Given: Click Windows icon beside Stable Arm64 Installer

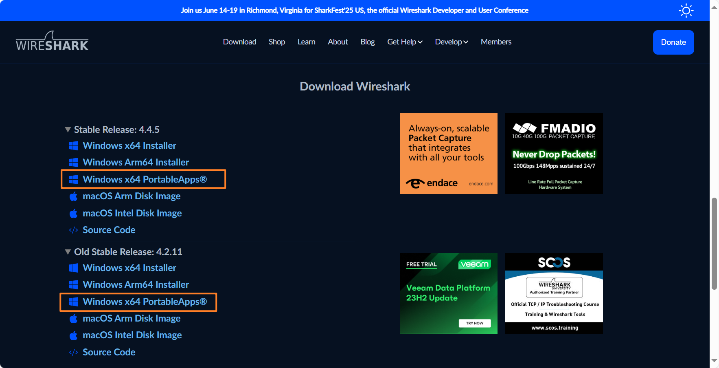Looking at the screenshot, I should [x=73, y=163].
